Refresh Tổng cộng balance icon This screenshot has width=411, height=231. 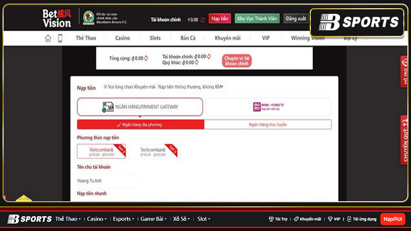pos(146,58)
